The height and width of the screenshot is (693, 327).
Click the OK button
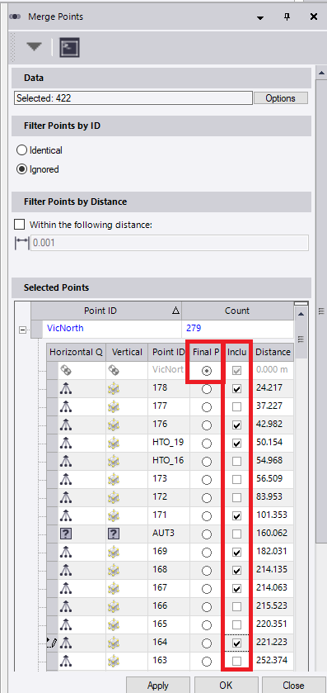point(226,685)
